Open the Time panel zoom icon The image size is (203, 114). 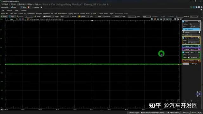click(x=199, y=22)
